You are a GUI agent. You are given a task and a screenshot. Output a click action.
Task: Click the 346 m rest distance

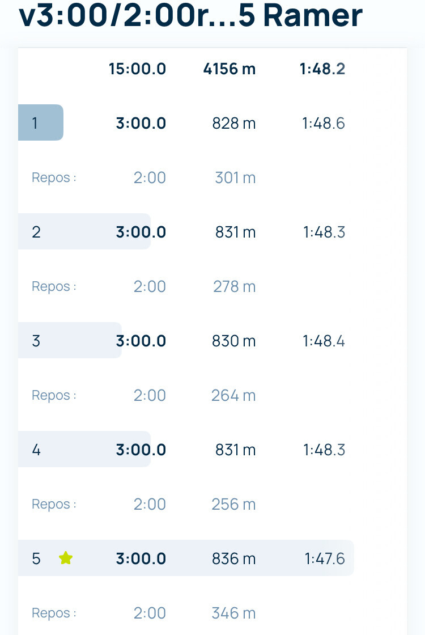233,613
